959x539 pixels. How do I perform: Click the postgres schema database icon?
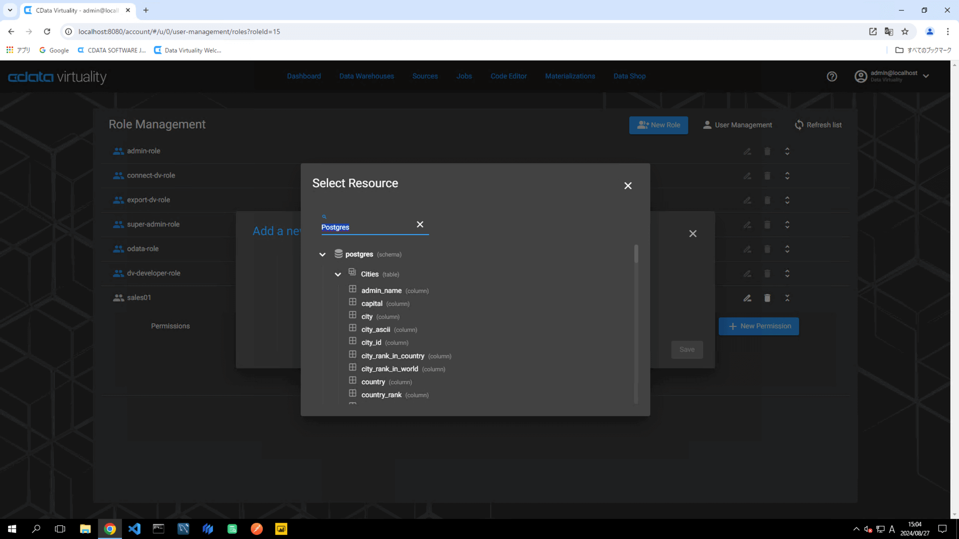[x=338, y=254]
